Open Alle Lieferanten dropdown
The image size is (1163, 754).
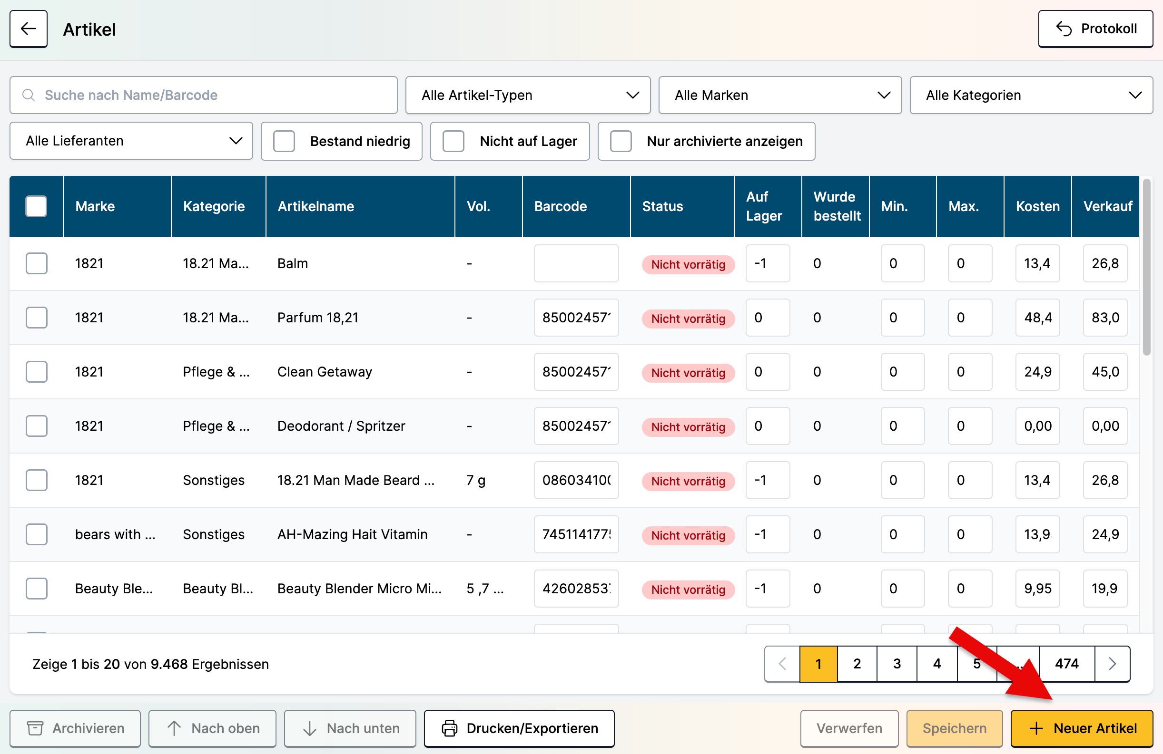131,141
